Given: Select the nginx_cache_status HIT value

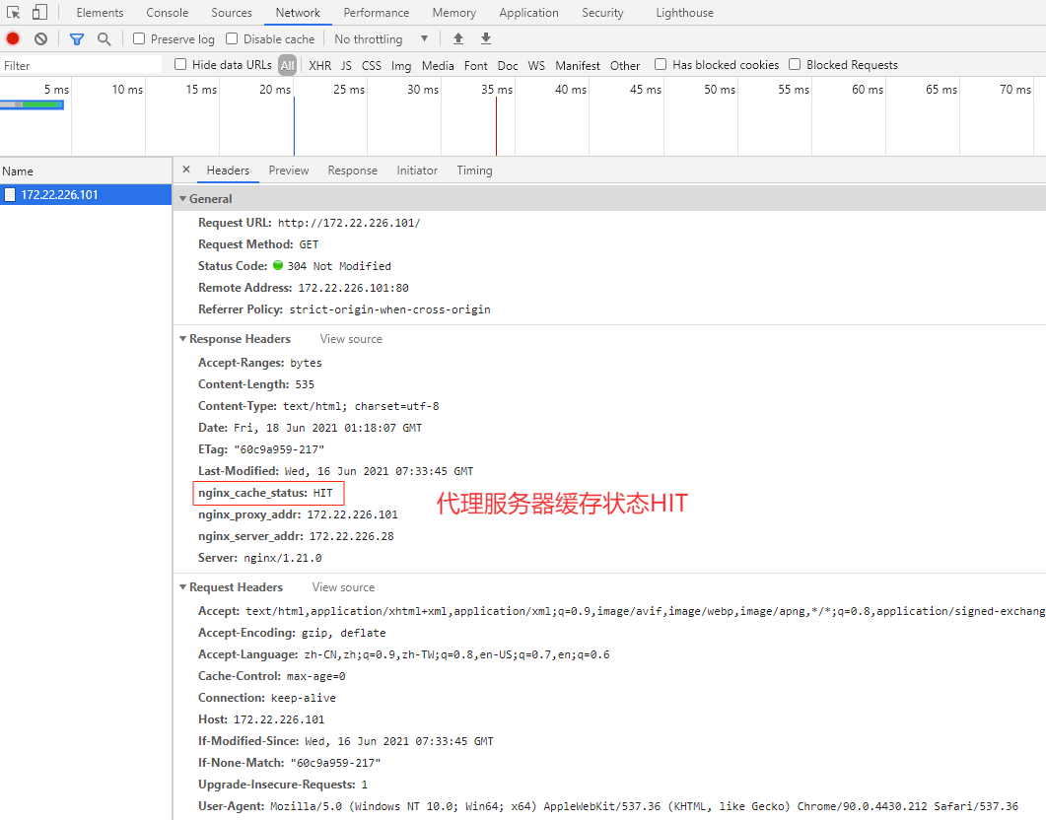Looking at the screenshot, I should [323, 493].
